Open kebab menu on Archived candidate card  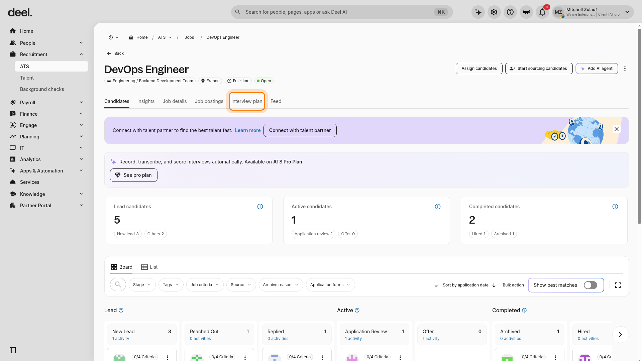pos(555,357)
